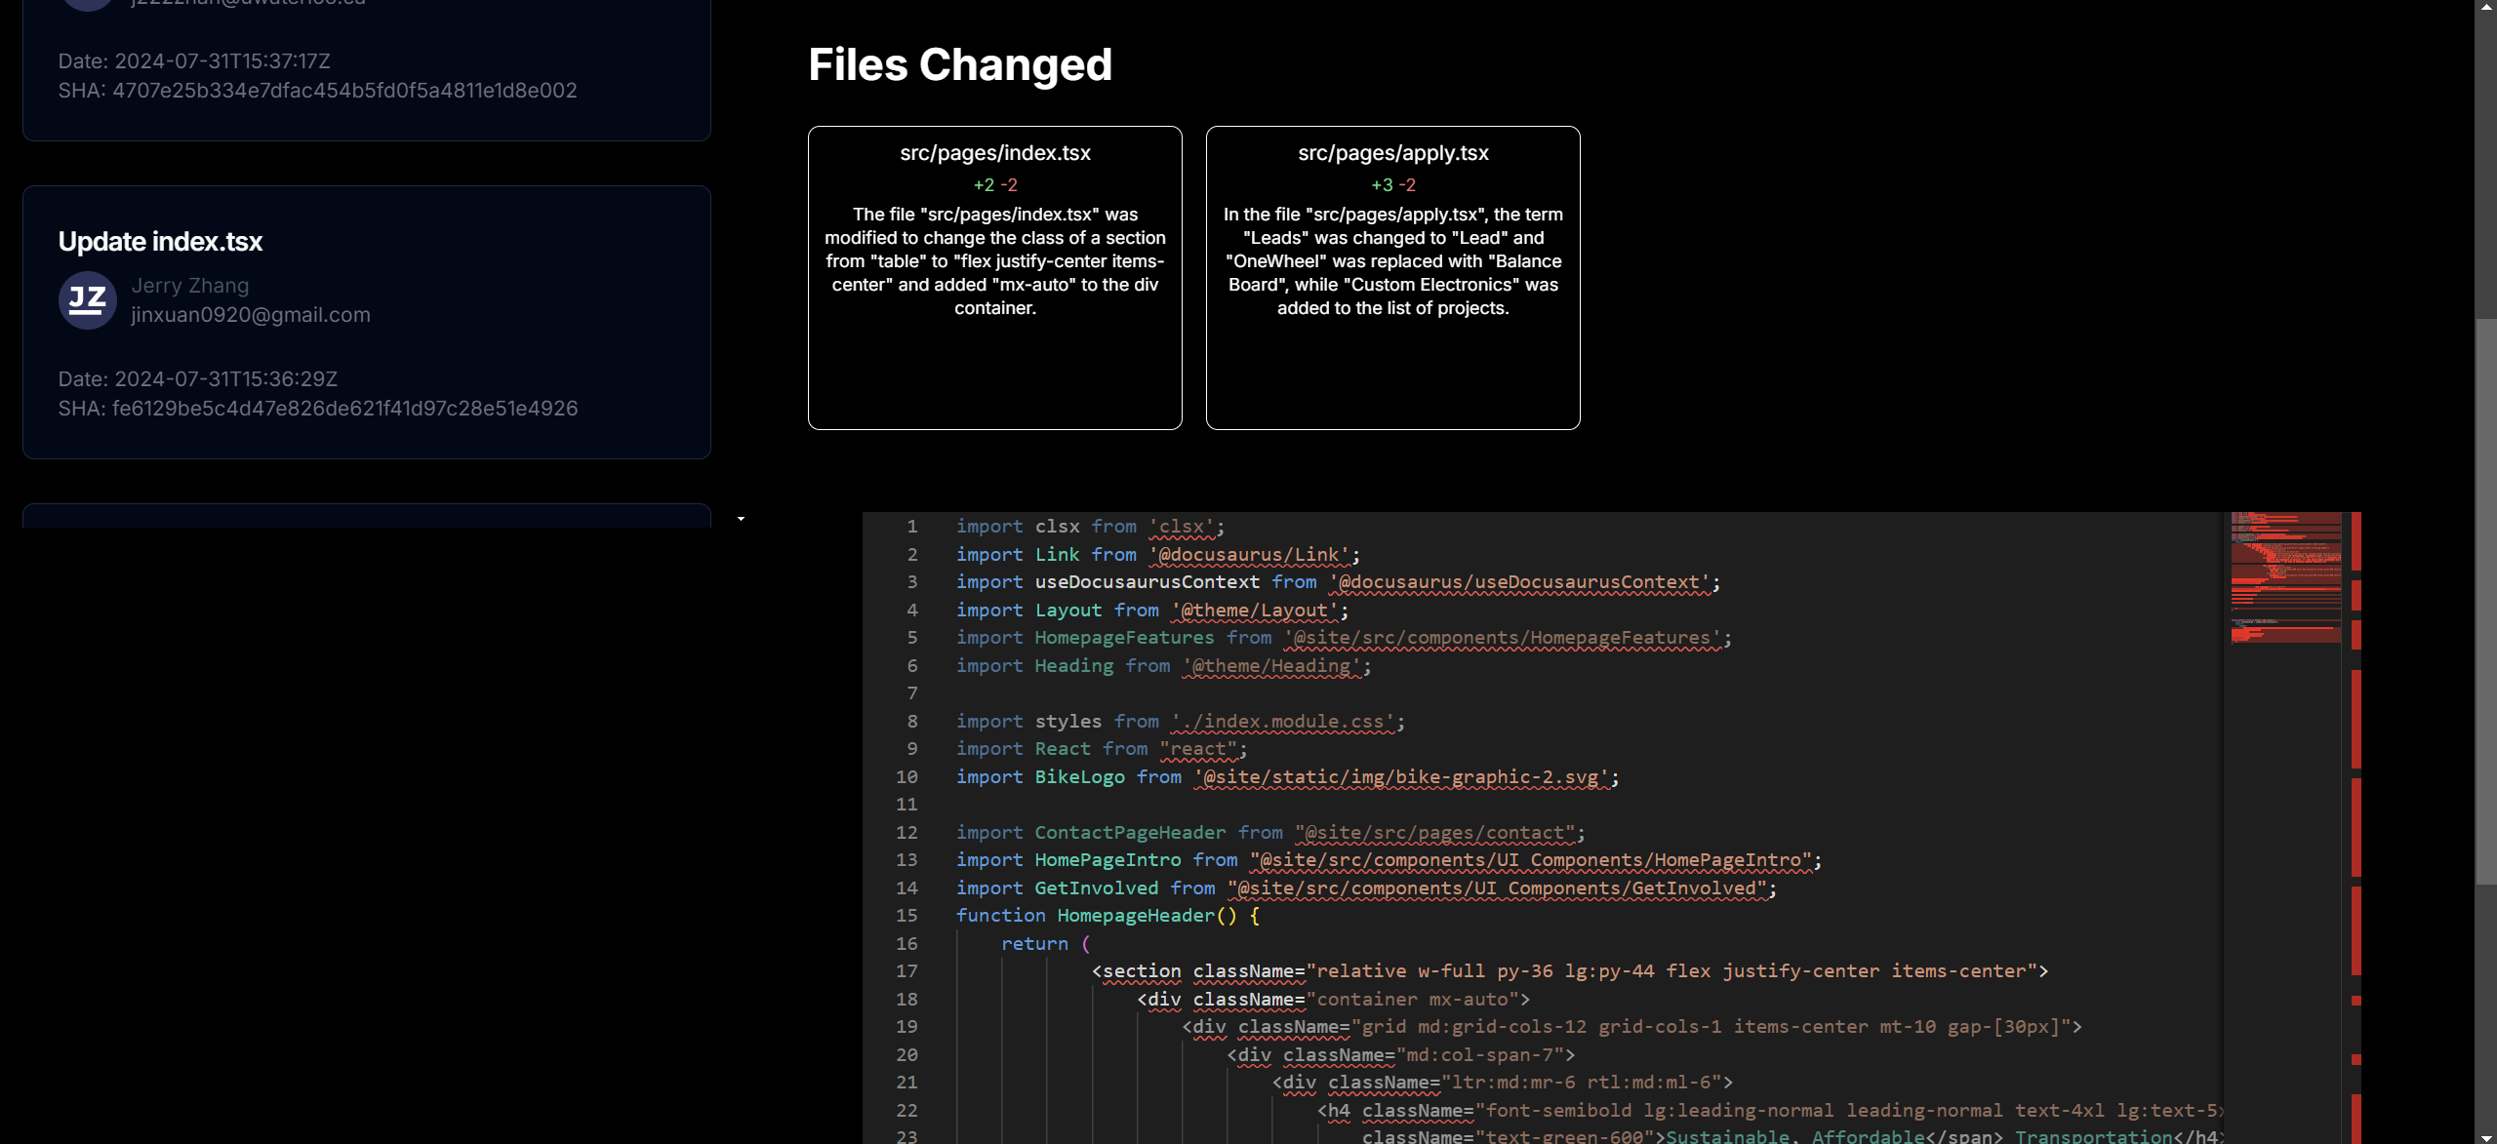
Task: Click the page scrollbar down arrow
Action: point(2485,1137)
